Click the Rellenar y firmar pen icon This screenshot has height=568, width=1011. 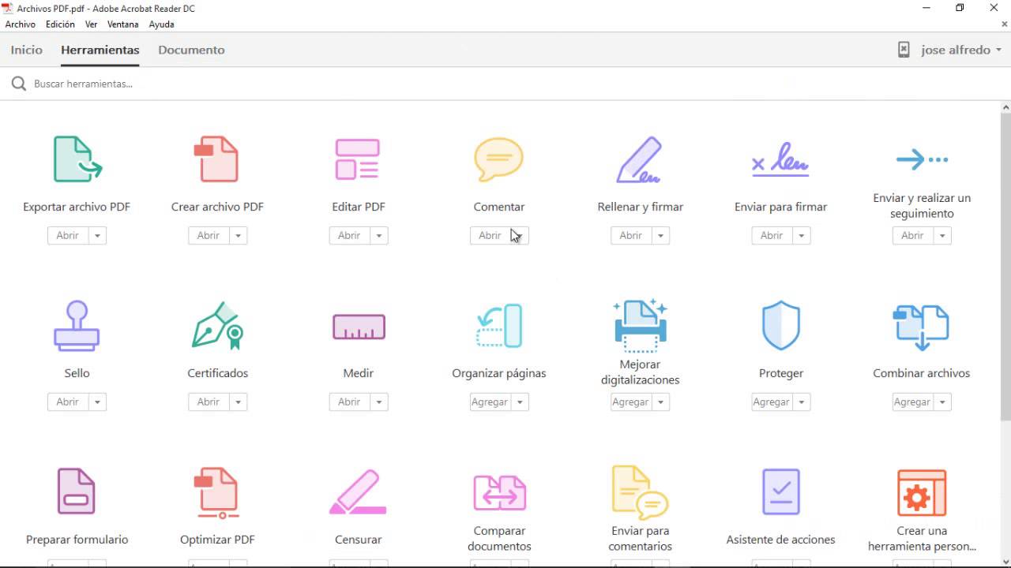tap(639, 159)
